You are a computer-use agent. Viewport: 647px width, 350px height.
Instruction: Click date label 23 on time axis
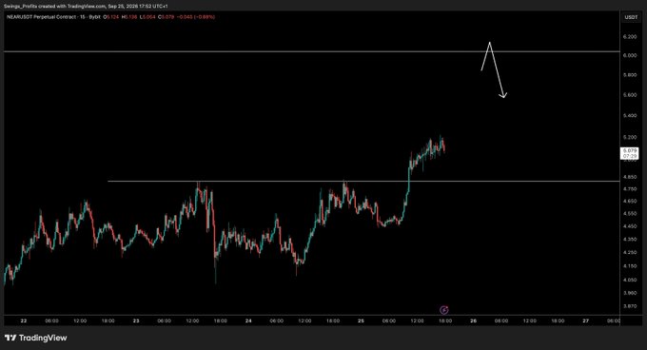pyautogui.click(x=137, y=321)
